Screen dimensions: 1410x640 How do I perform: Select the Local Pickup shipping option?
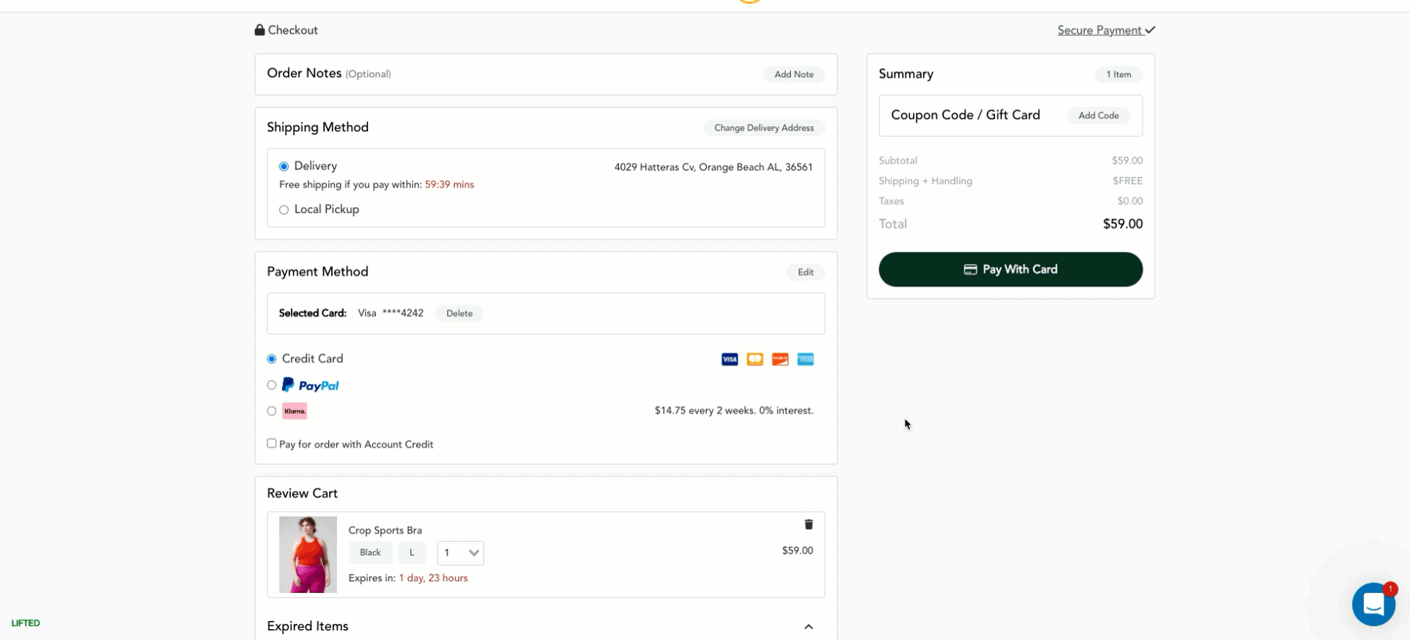pyautogui.click(x=283, y=210)
